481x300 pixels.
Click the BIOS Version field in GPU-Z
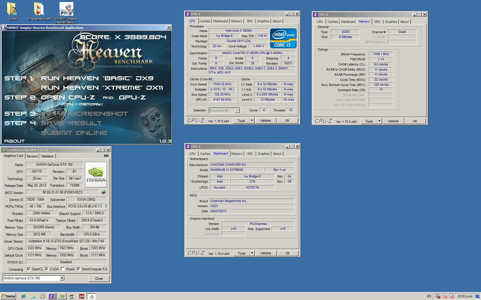pos(62,192)
